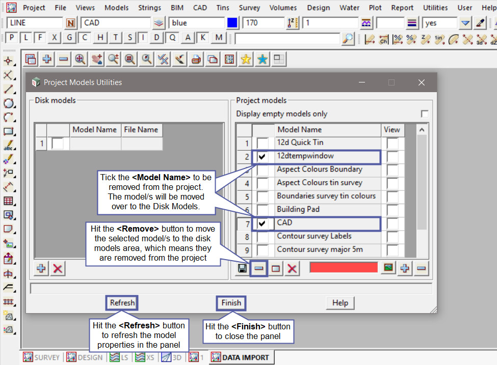Click the magnifier search icon beside the search field
The image size is (497, 365).
(348, 38)
